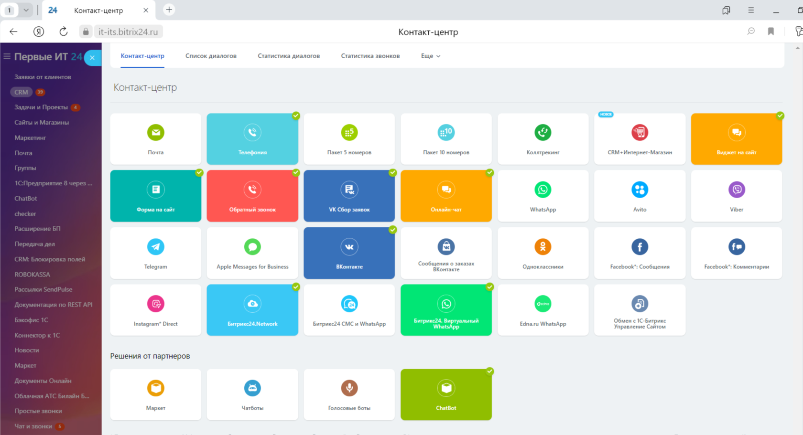Open Заявки от клиентов in sidebar
The image size is (803, 435).
pyautogui.click(x=43, y=77)
